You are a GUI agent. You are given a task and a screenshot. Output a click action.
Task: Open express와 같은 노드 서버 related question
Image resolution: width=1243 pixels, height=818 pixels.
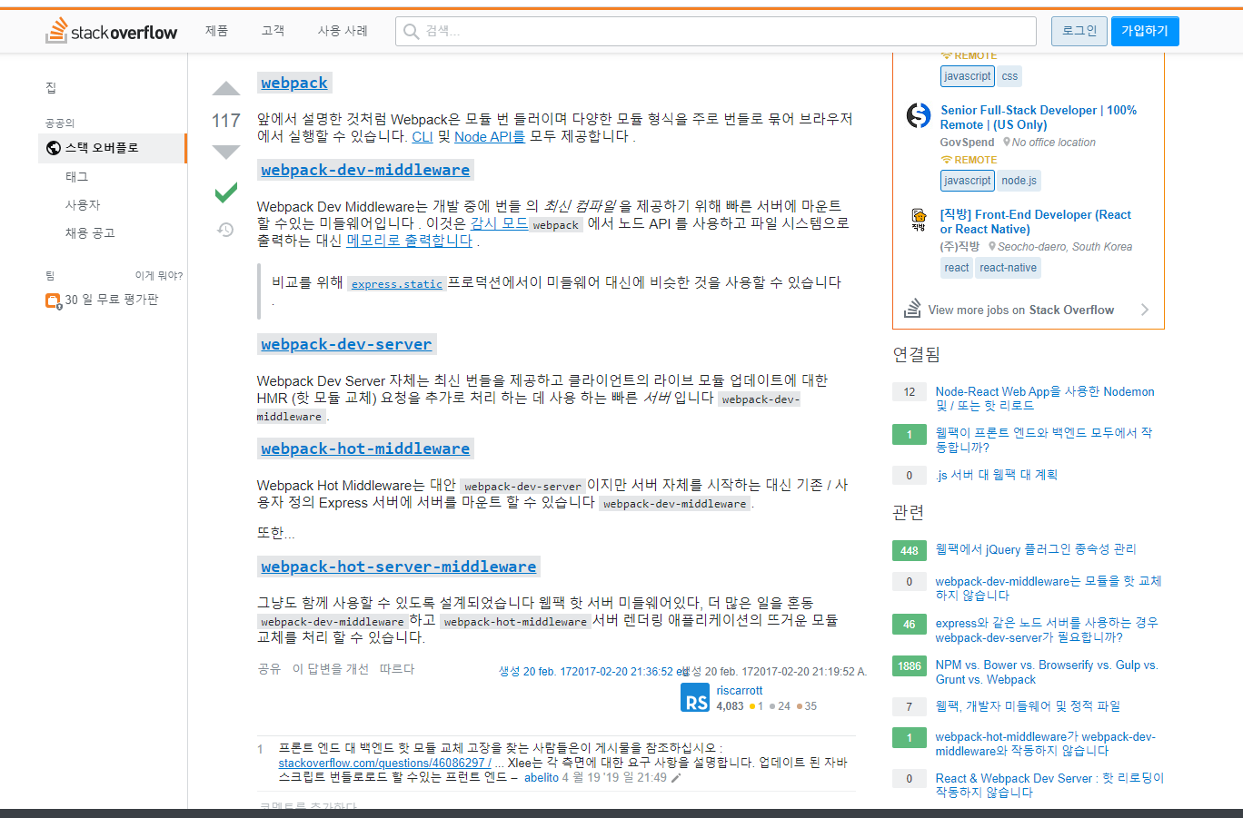(x=1047, y=630)
